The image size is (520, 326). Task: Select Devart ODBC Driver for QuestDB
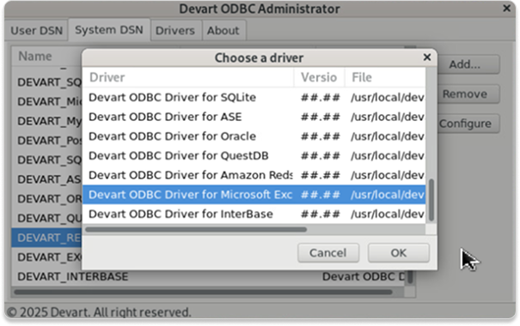click(x=254, y=155)
